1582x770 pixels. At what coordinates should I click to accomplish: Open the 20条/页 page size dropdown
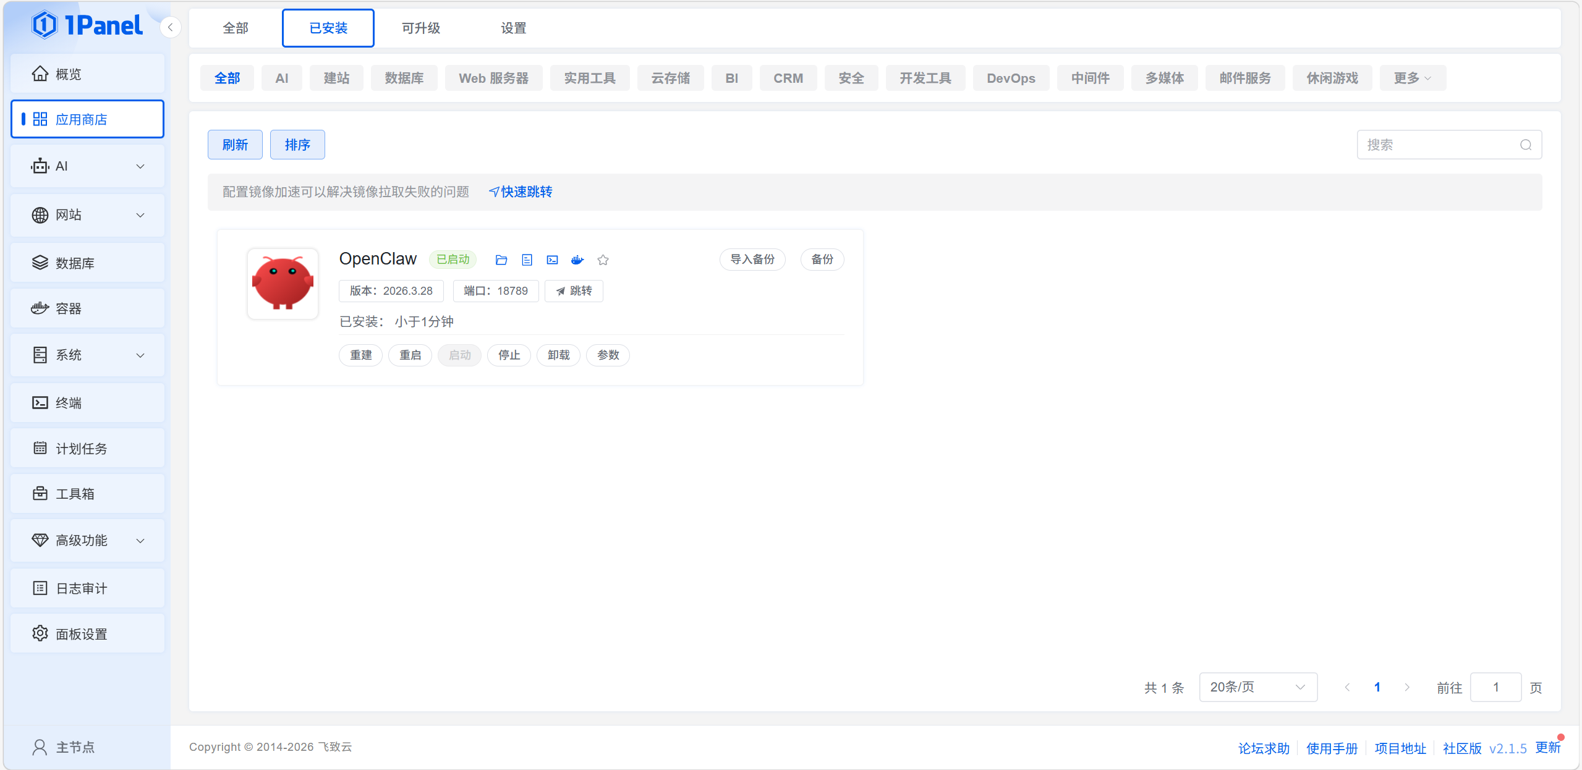(1257, 687)
